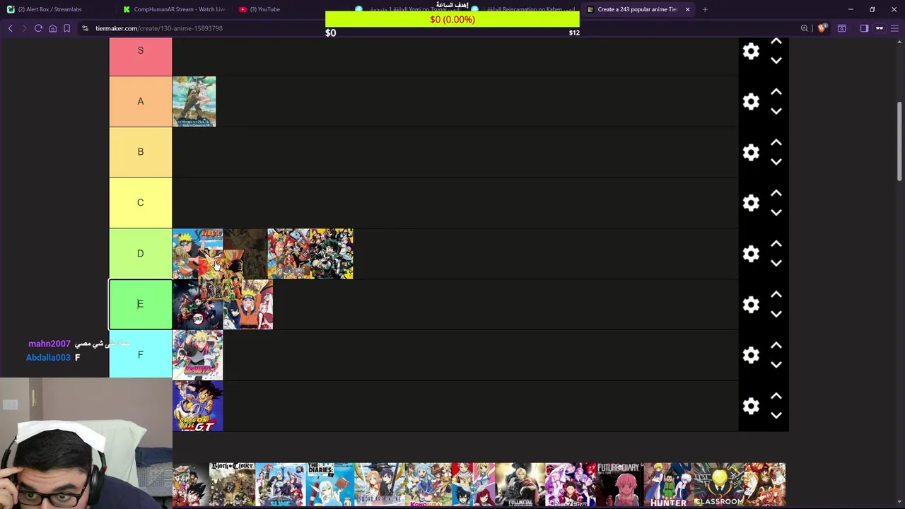Image resolution: width=905 pixels, height=509 pixels.
Task: Move C tier row down with arrow
Action: pyautogui.click(x=776, y=213)
